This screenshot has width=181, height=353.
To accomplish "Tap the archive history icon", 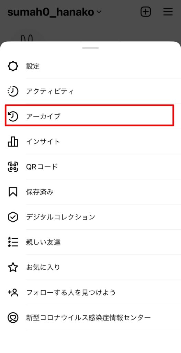I will coord(13,117).
